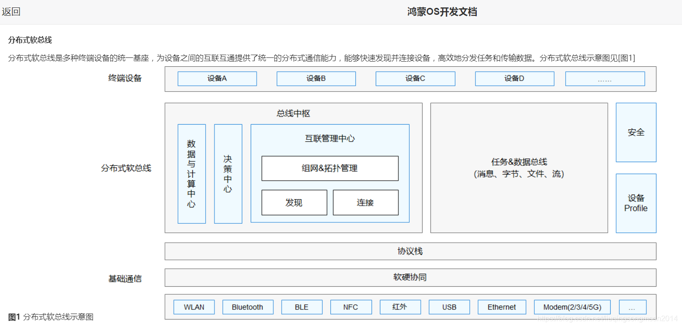This screenshot has width=682, height=327.
Task: Click the 安全 box
Action: point(636,132)
